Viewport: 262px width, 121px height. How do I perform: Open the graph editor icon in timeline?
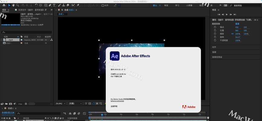[84, 113]
